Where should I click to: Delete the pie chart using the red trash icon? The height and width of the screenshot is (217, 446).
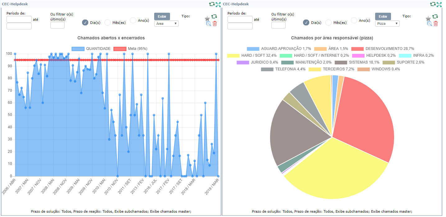tap(436, 24)
